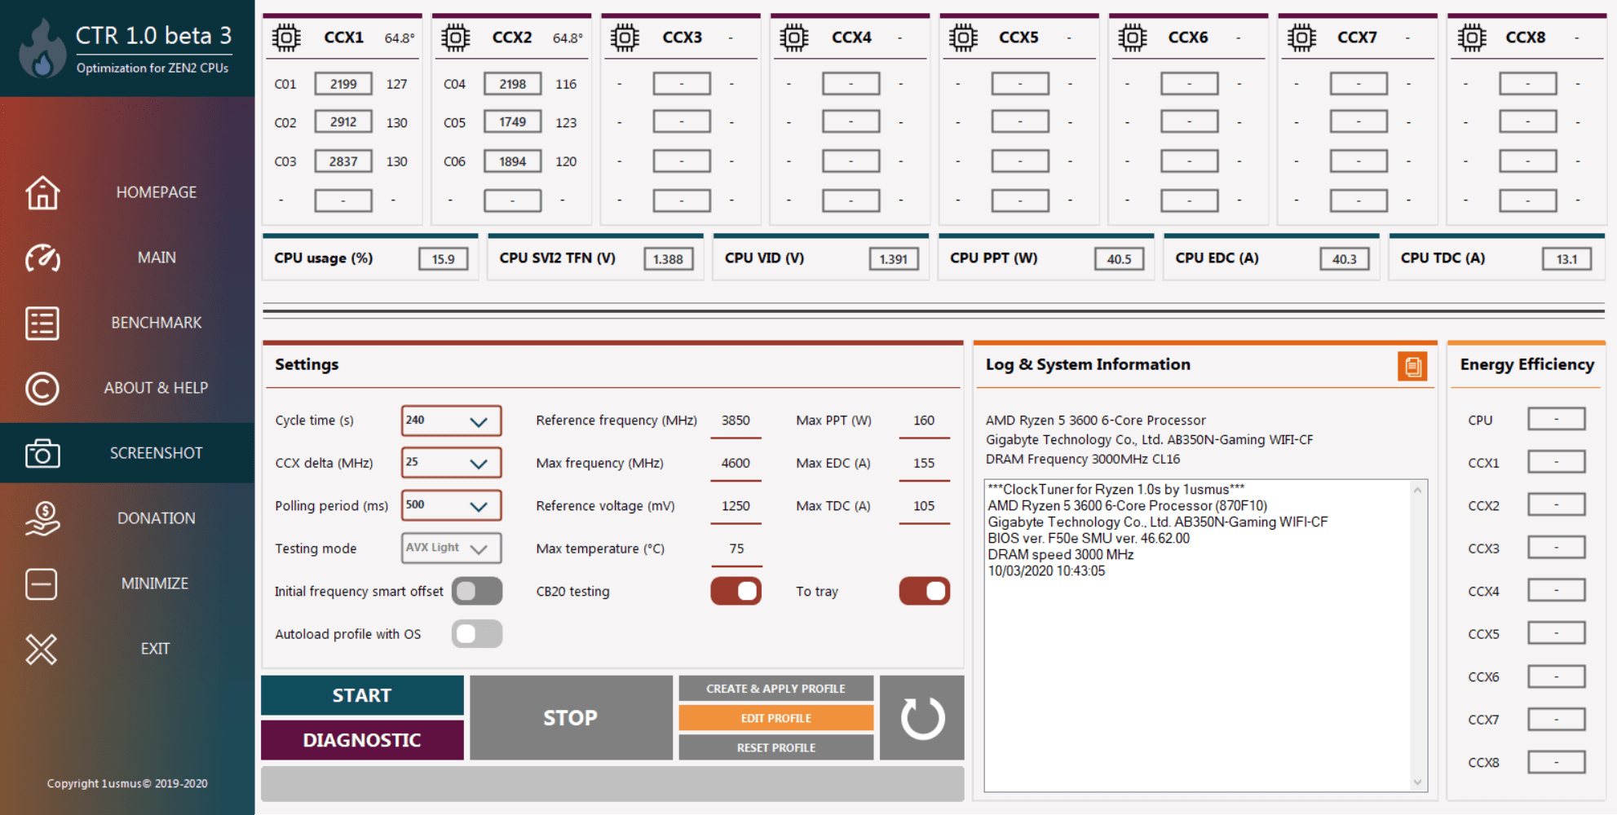
Task: Click the log scrollbar up arrow
Action: (1417, 490)
